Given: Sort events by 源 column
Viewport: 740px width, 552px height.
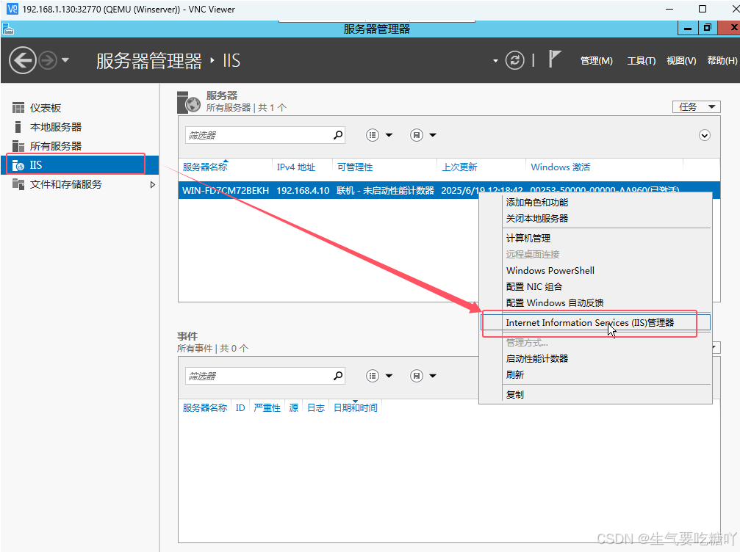Looking at the screenshot, I should [293, 407].
